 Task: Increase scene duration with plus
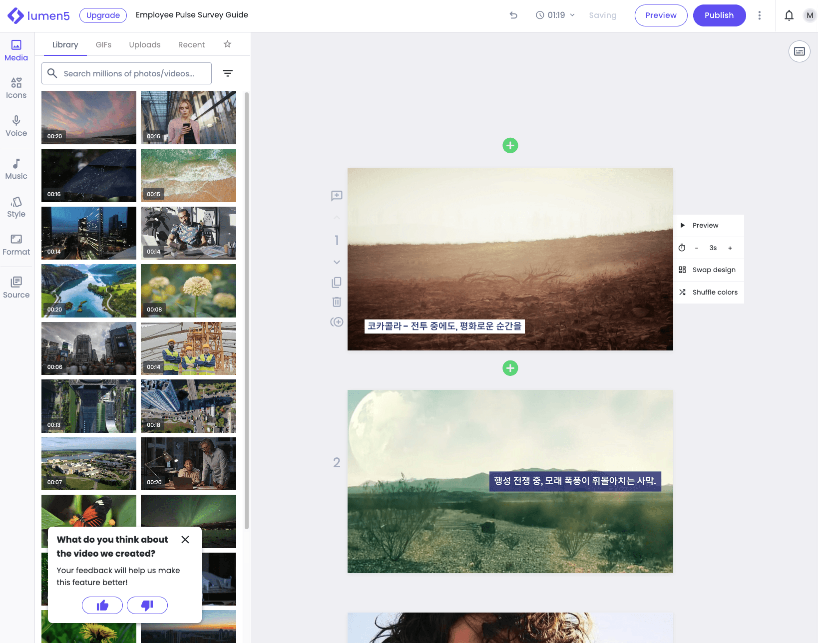(x=730, y=248)
